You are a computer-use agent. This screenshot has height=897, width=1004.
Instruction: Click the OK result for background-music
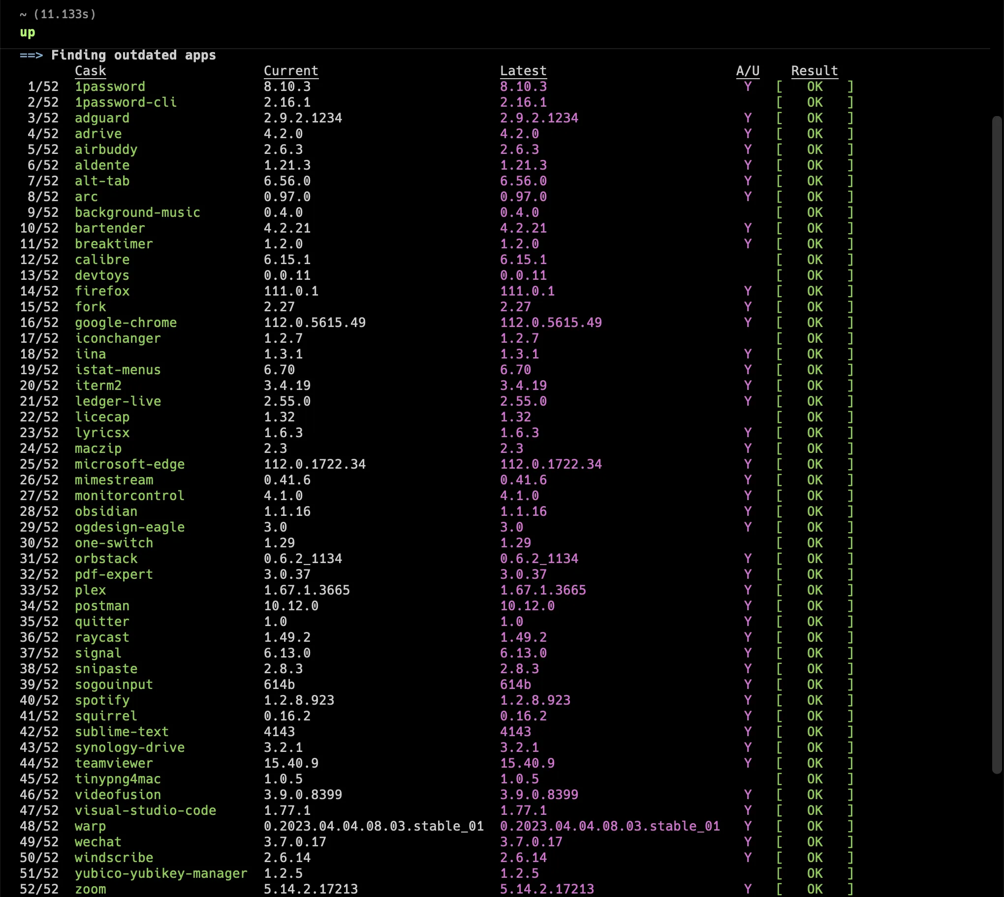pos(815,212)
